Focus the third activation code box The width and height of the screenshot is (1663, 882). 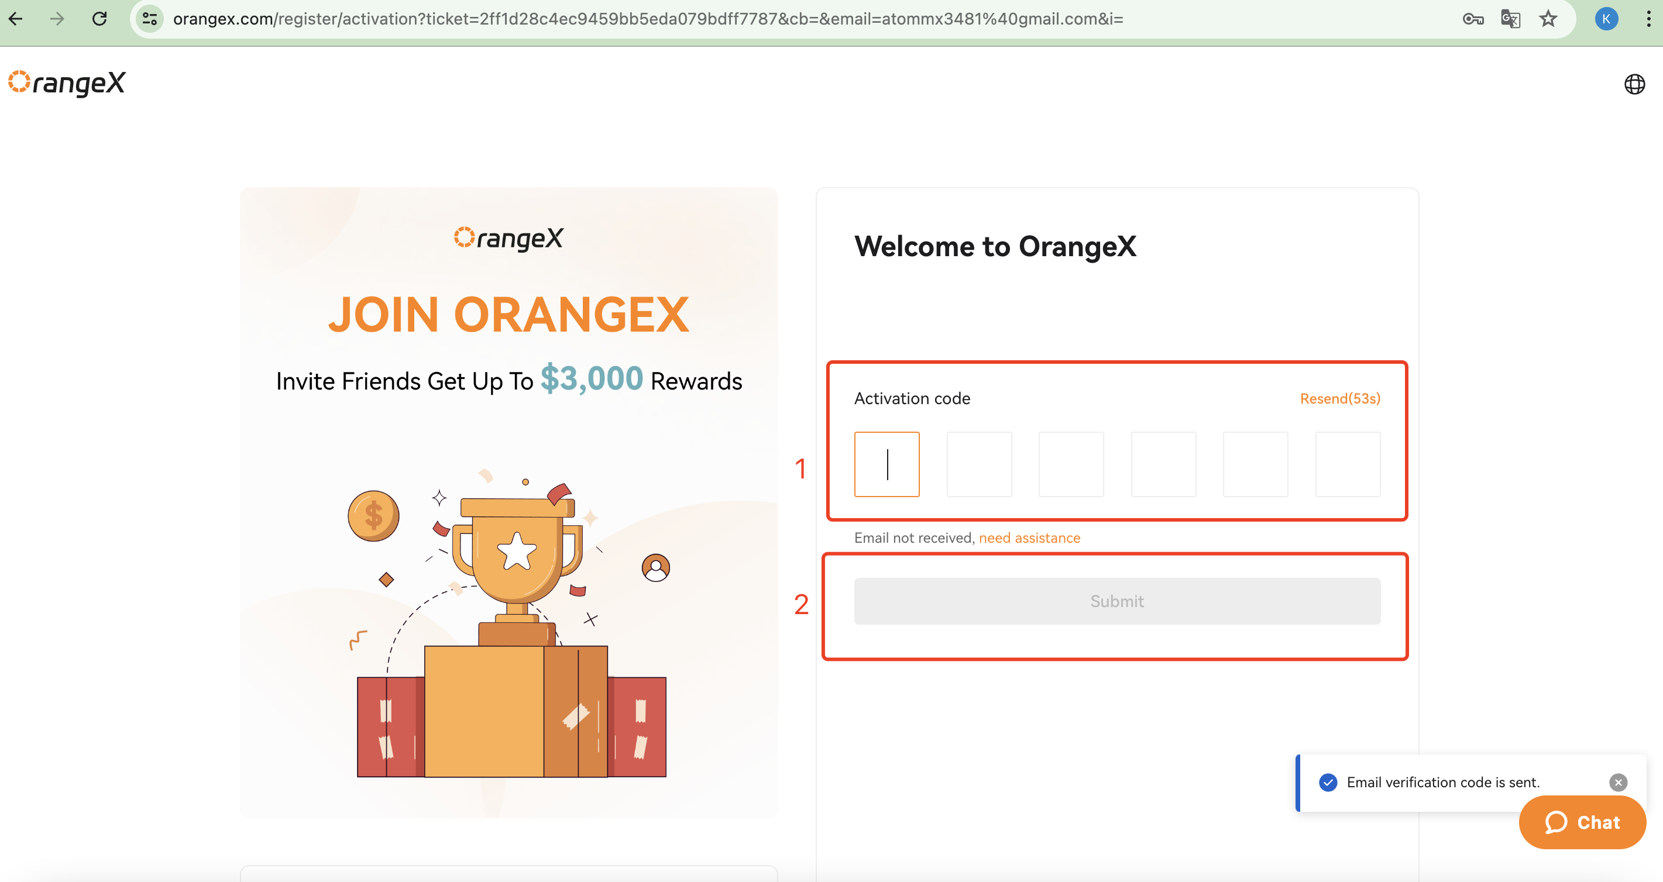pyautogui.click(x=1071, y=464)
